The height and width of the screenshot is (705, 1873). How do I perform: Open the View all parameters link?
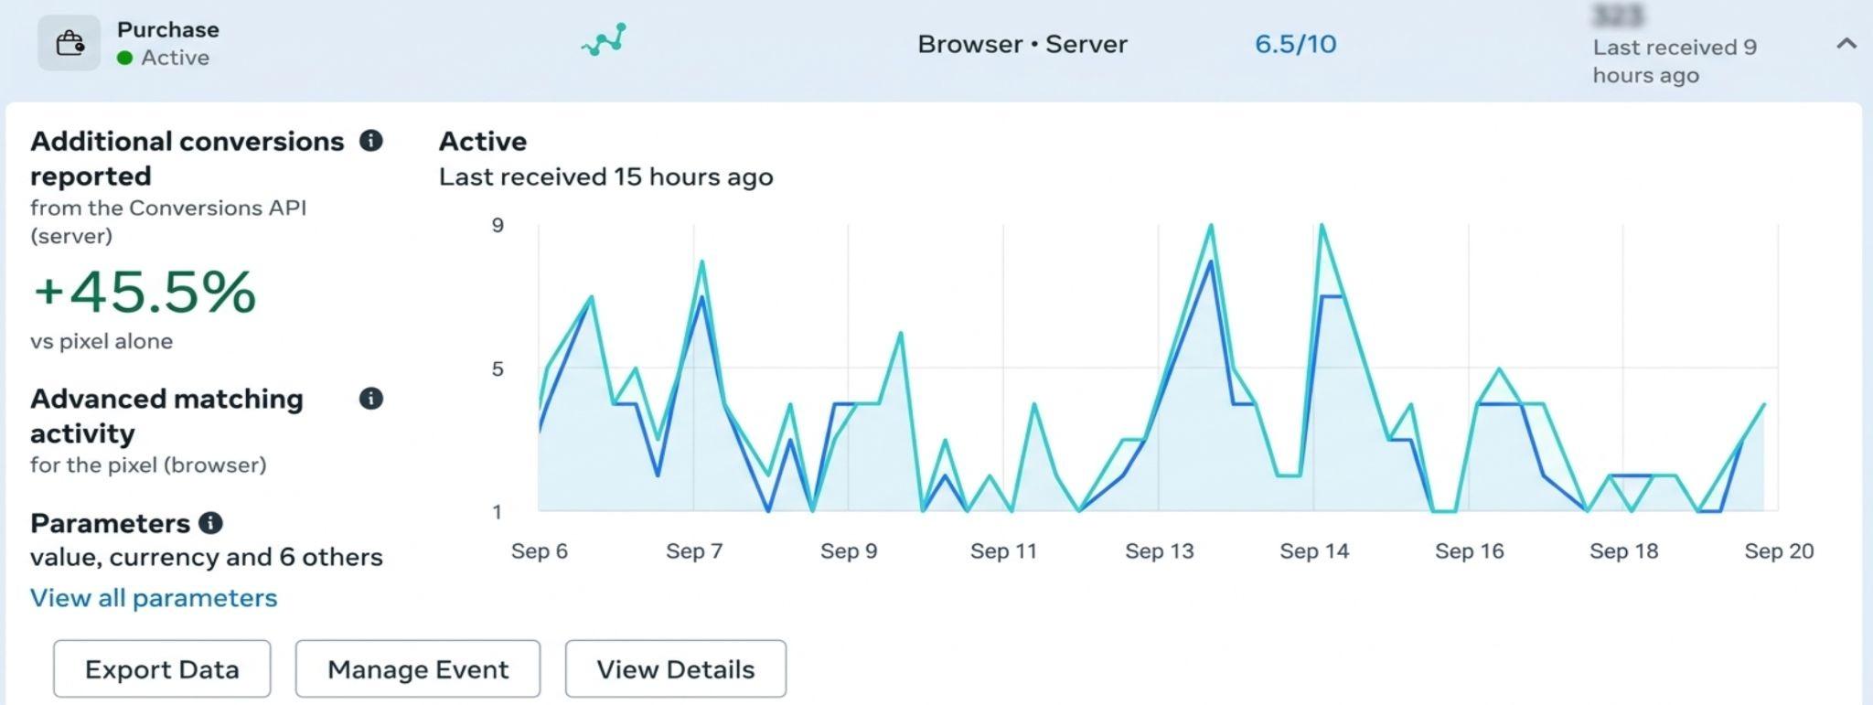154,598
